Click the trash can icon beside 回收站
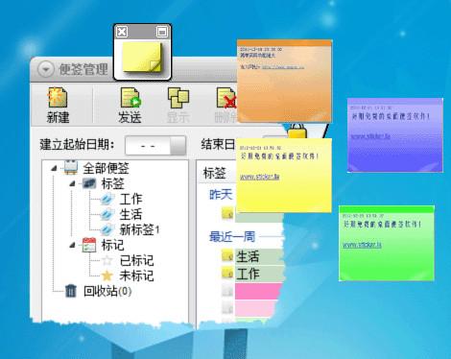 (71, 291)
